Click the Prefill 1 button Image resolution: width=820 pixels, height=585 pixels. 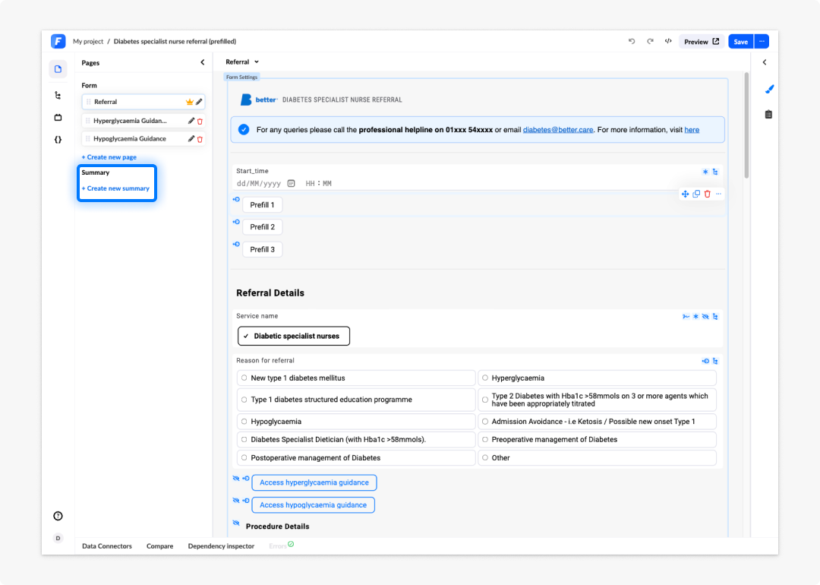coord(262,205)
